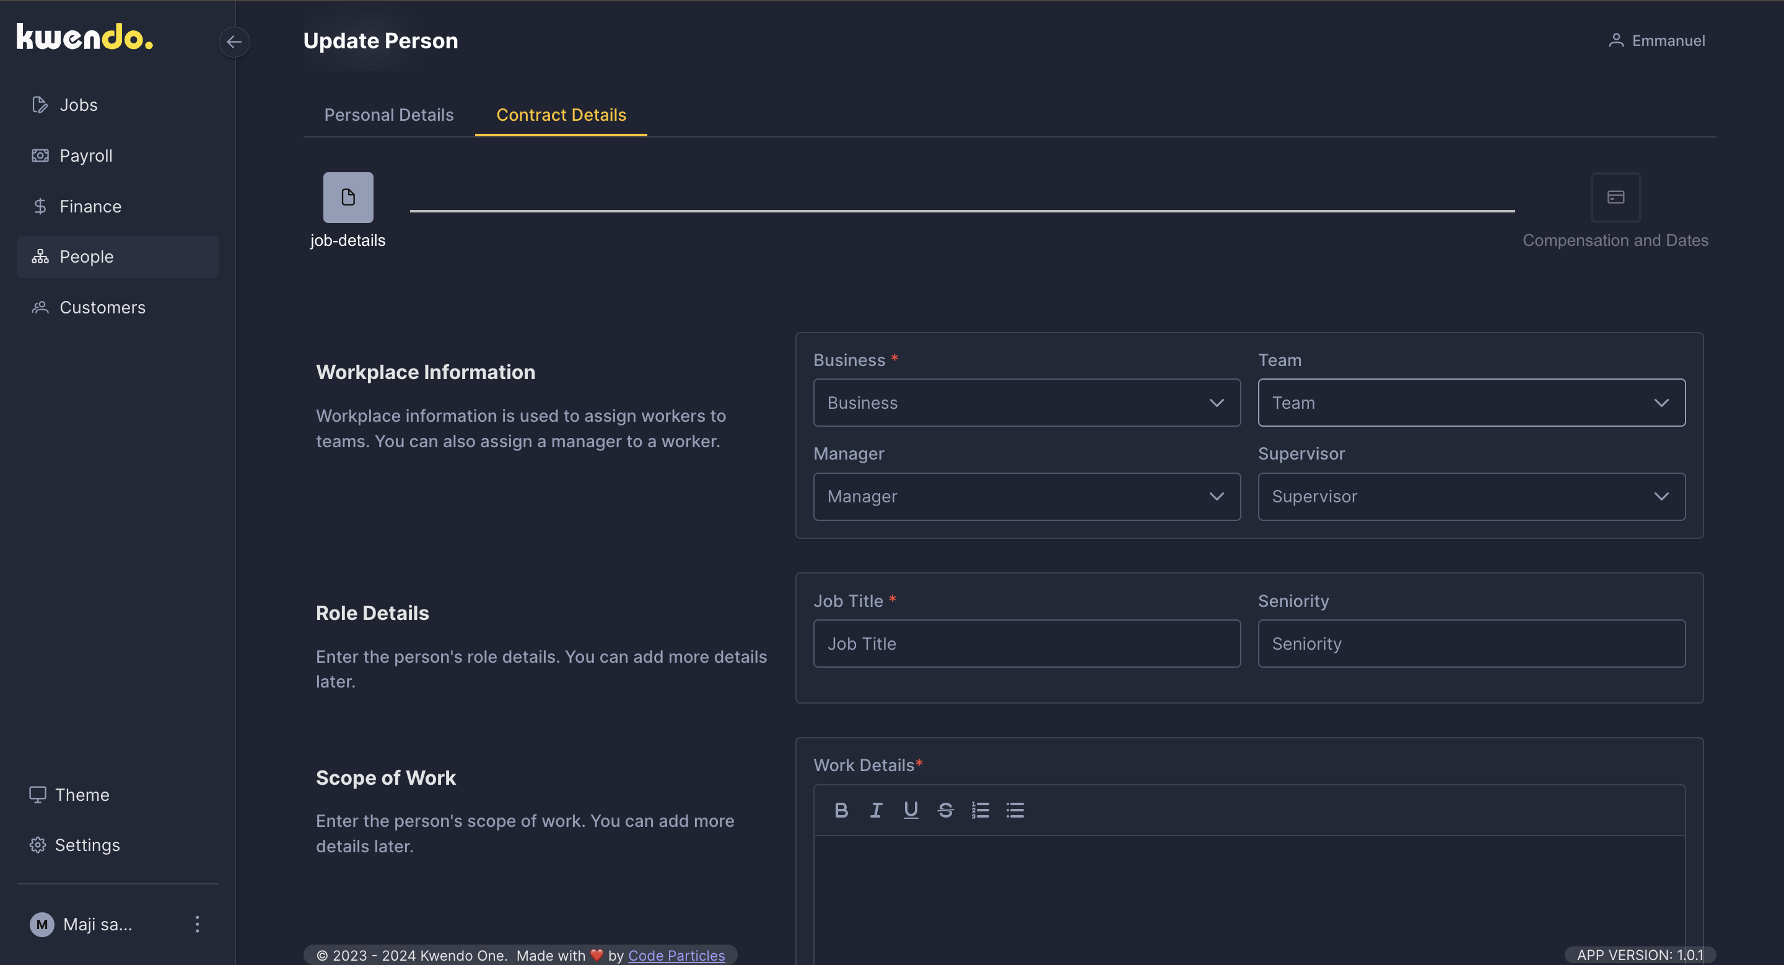The image size is (1784, 965).
Task: Click the Maji sa... account name
Action: pos(98,924)
